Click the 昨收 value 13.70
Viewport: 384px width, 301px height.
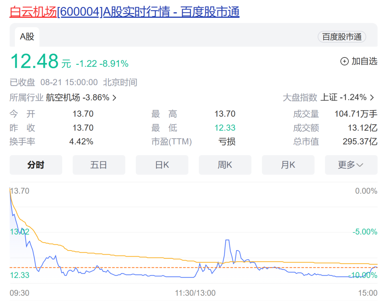pyautogui.click(x=83, y=128)
